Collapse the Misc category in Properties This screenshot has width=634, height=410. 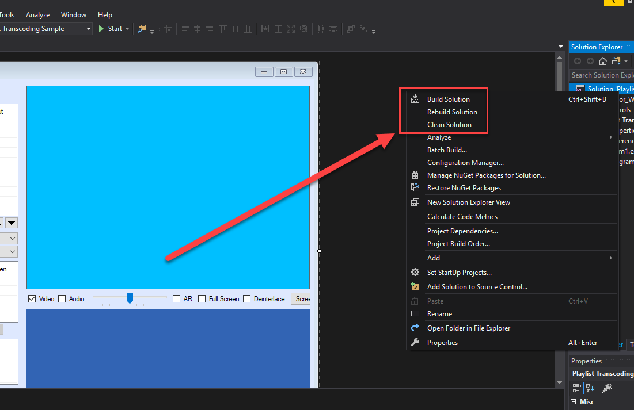pos(574,402)
